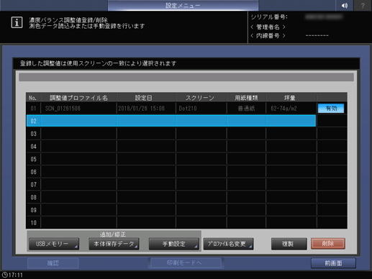Select profile row 01 SCN_01281506
Image resolution: width=372 pixels, height=279 pixels.
(171, 109)
